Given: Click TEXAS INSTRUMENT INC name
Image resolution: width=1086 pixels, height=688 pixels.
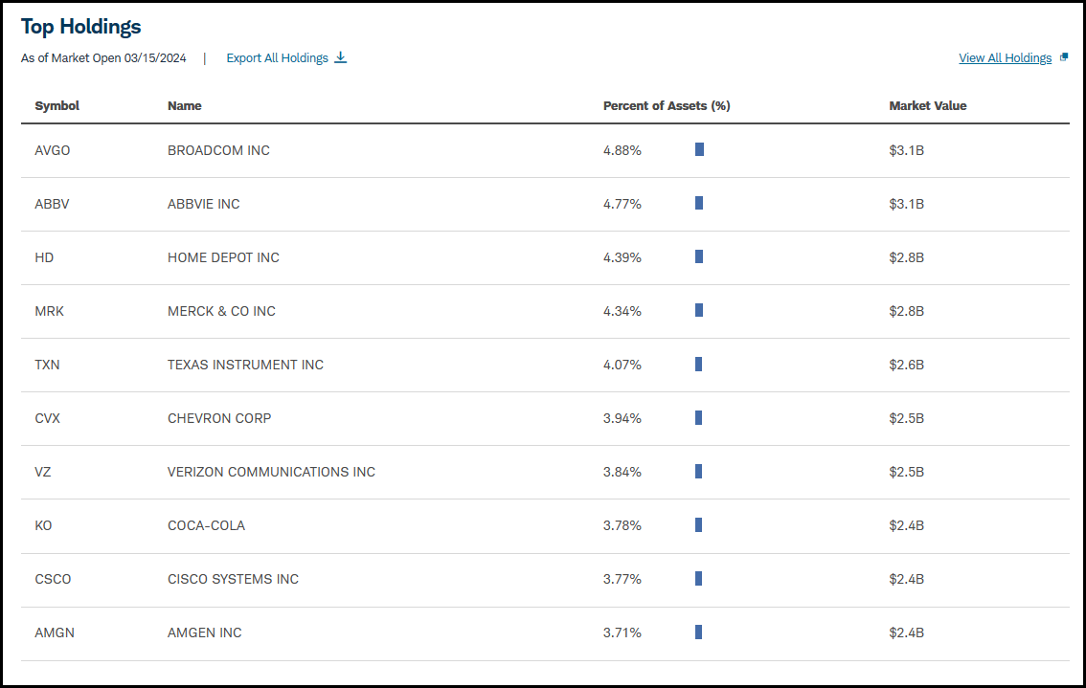Looking at the screenshot, I should (245, 365).
